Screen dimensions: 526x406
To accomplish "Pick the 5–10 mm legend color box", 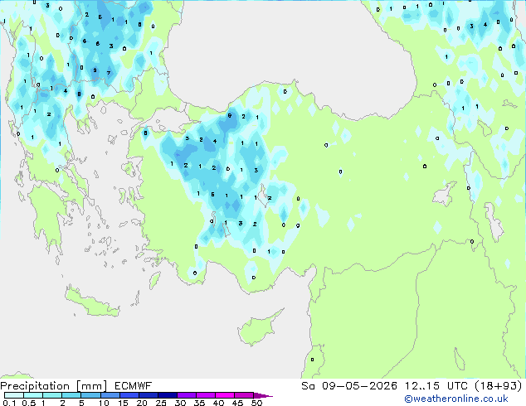I will 90,395.
